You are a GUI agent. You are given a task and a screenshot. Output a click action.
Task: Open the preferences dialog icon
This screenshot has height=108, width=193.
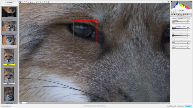click(42, 2)
